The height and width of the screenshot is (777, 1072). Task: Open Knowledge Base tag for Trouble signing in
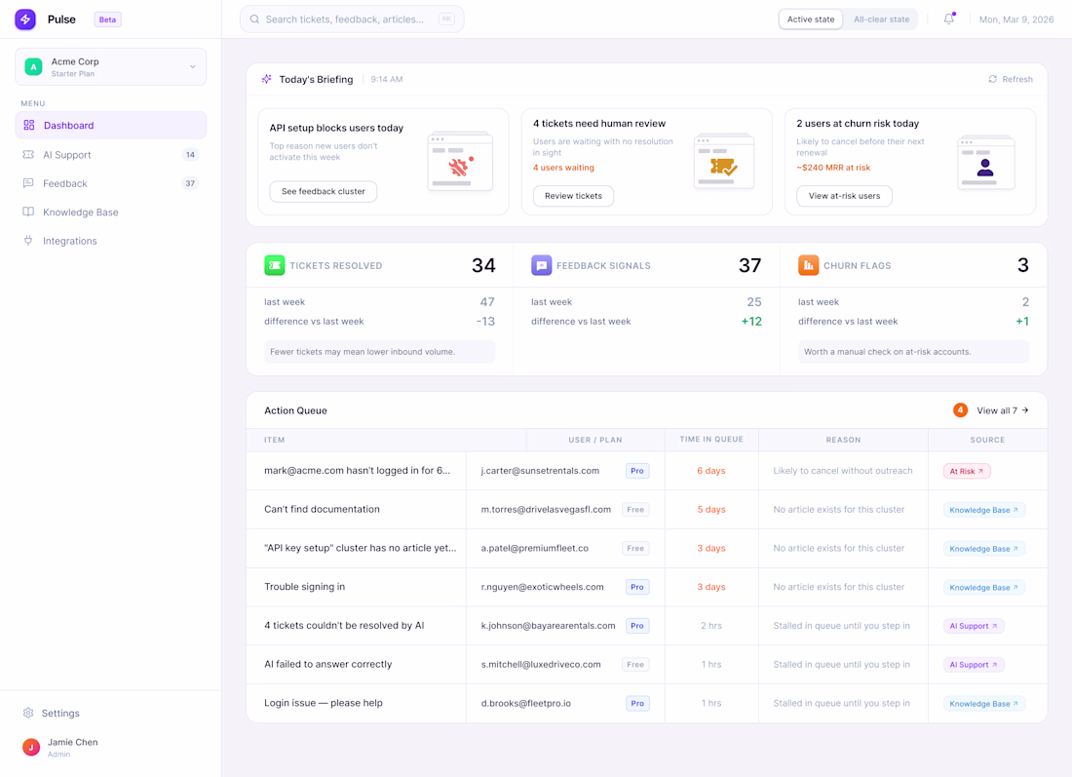(984, 588)
